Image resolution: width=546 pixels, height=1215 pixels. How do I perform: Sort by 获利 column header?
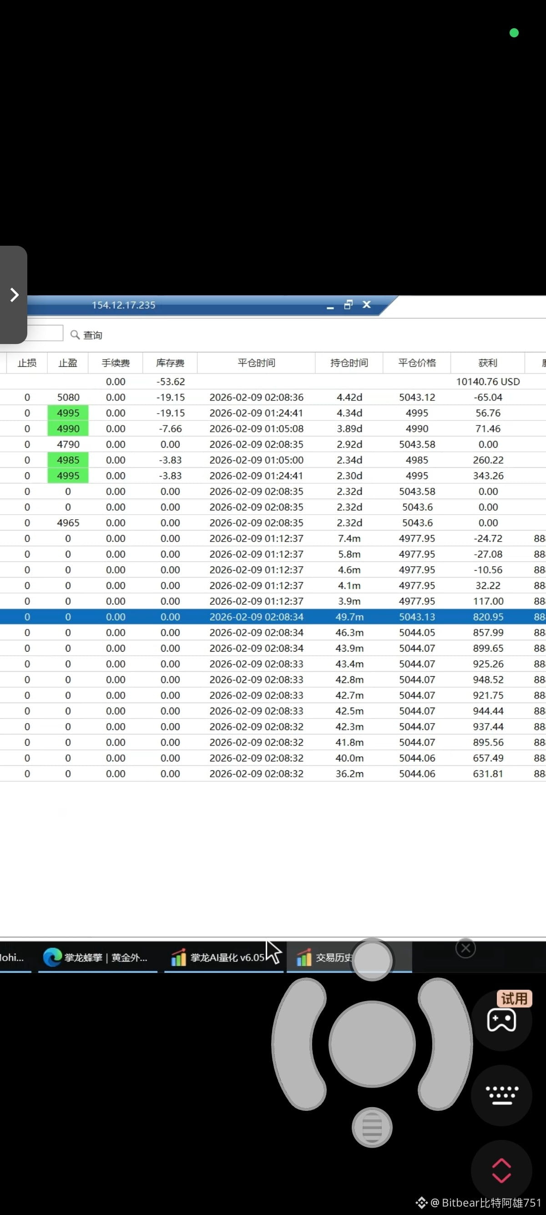pos(488,363)
